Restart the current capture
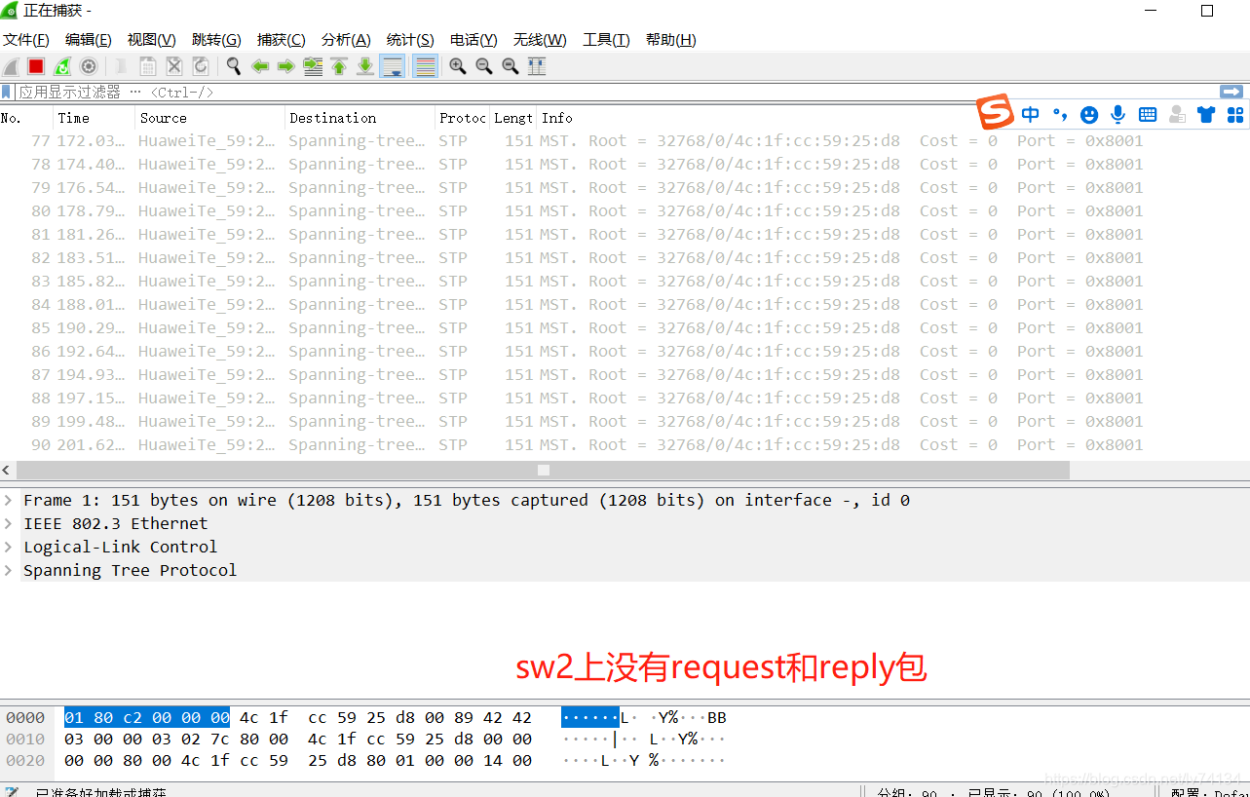Screen dimensions: 1250x797 tap(62, 66)
